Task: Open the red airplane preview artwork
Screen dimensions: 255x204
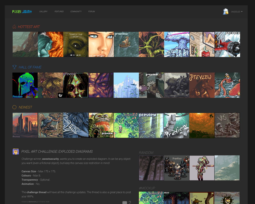Action: pos(227,44)
